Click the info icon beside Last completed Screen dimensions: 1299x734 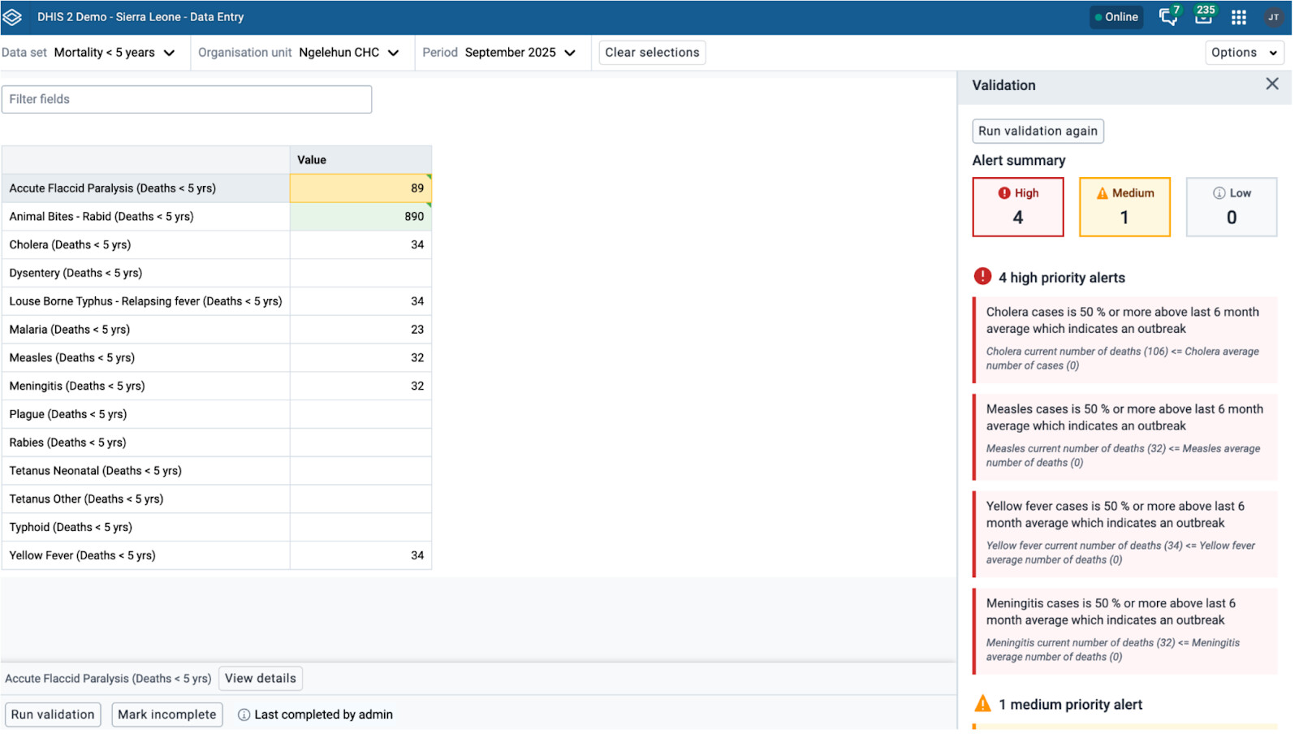tap(244, 715)
